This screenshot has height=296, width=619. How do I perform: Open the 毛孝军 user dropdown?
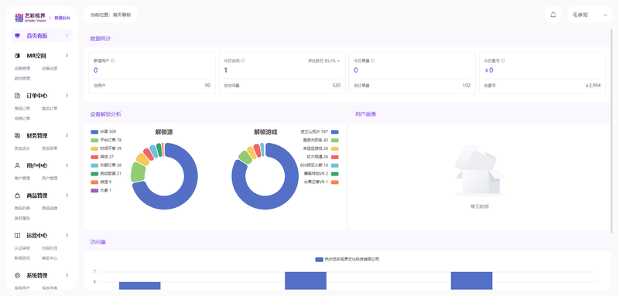(590, 15)
